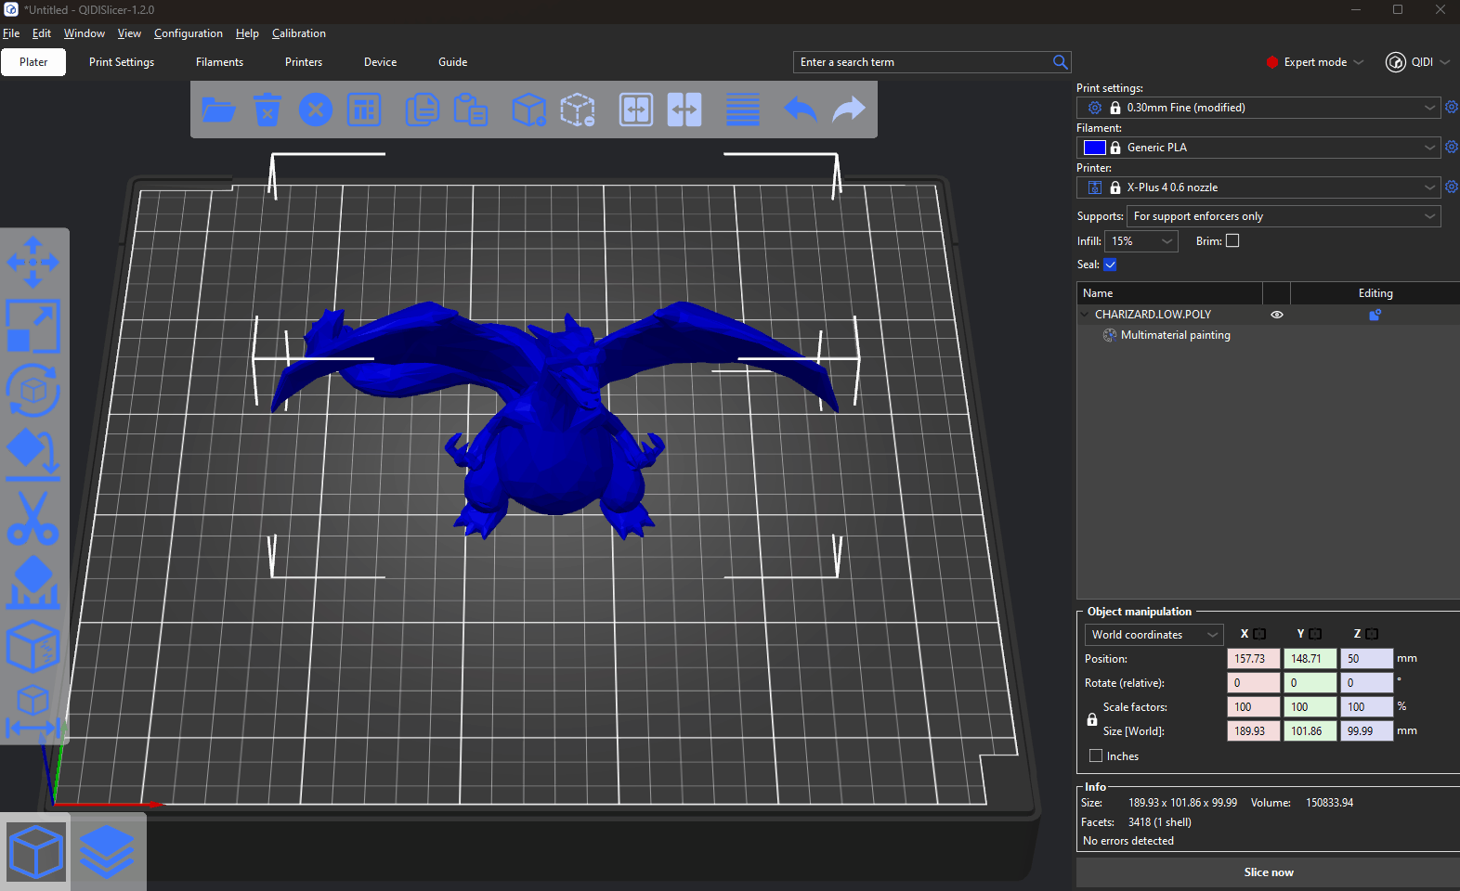Click the blue filament color swatch
The height and width of the screenshot is (891, 1460).
point(1094,148)
